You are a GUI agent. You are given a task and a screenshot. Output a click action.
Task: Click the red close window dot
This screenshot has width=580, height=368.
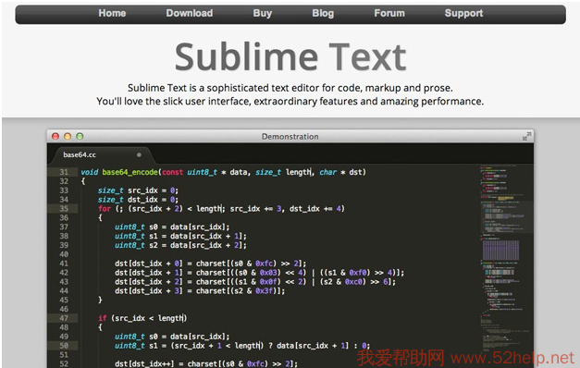pyautogui.click(x=56, y=137)
